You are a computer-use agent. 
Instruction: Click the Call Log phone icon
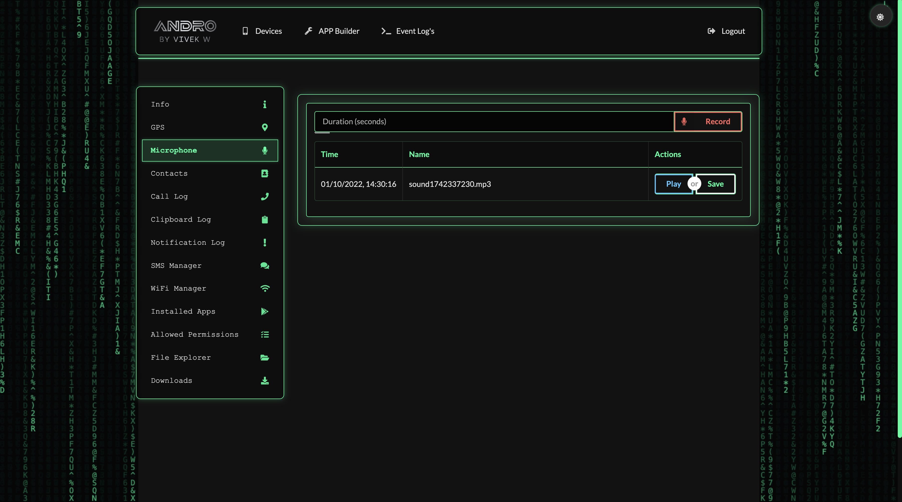tap(265, 196)
